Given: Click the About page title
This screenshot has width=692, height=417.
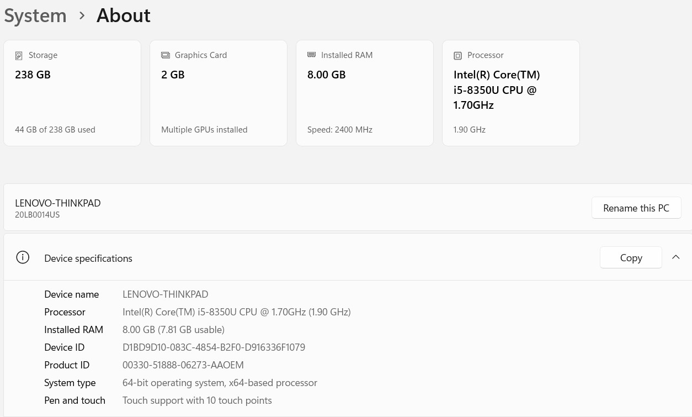Looking at the screenshot, I should click(x=124, y=15).
